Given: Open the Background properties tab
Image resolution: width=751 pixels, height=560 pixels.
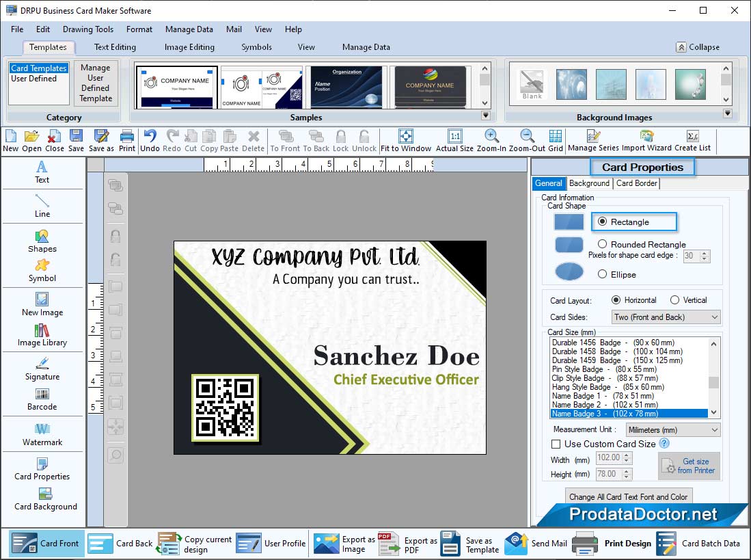Looking at the screenshot, I should pyautogui.click(x=589, y=183).
